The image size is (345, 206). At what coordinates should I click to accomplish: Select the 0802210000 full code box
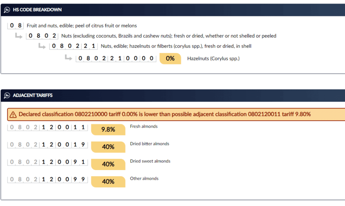[x=116, y=58]
